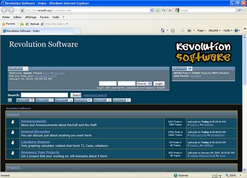The image size is (247, 178).
Task: Click the password login field
Action: [127, 84]
